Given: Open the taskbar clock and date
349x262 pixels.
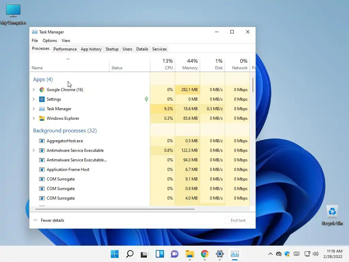Looking at the screenshot, I should (x=333, y=254).
